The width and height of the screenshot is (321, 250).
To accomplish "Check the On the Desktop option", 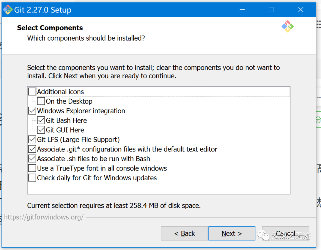I will pyautogui.click(x=41, y=101).
